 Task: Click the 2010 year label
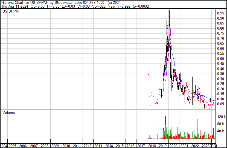click(66, 146)
